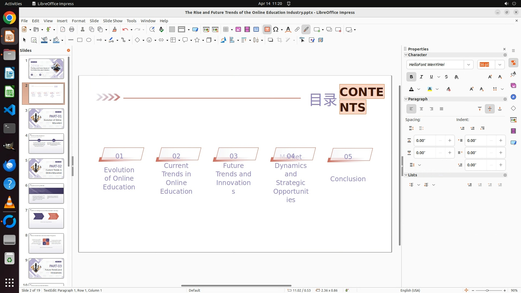Click the Insert Table icon

pos(225,30)
